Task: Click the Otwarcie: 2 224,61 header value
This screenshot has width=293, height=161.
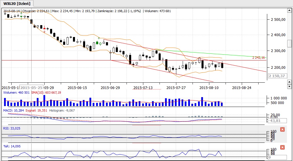Action: (x=36, y=11)
